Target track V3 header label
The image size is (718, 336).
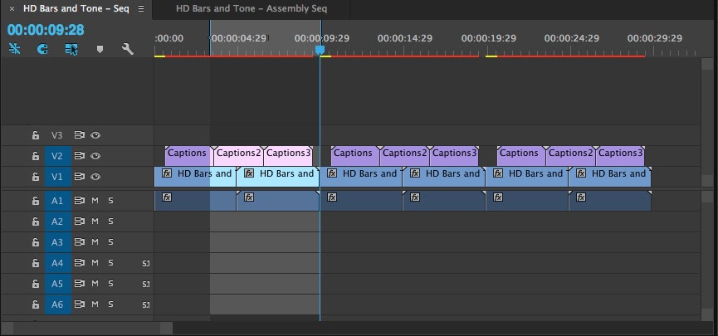pos(56,135)
